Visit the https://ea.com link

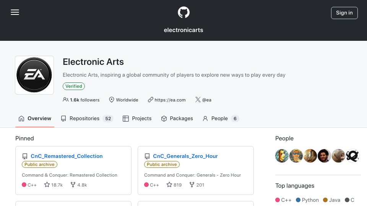(170, 100)
